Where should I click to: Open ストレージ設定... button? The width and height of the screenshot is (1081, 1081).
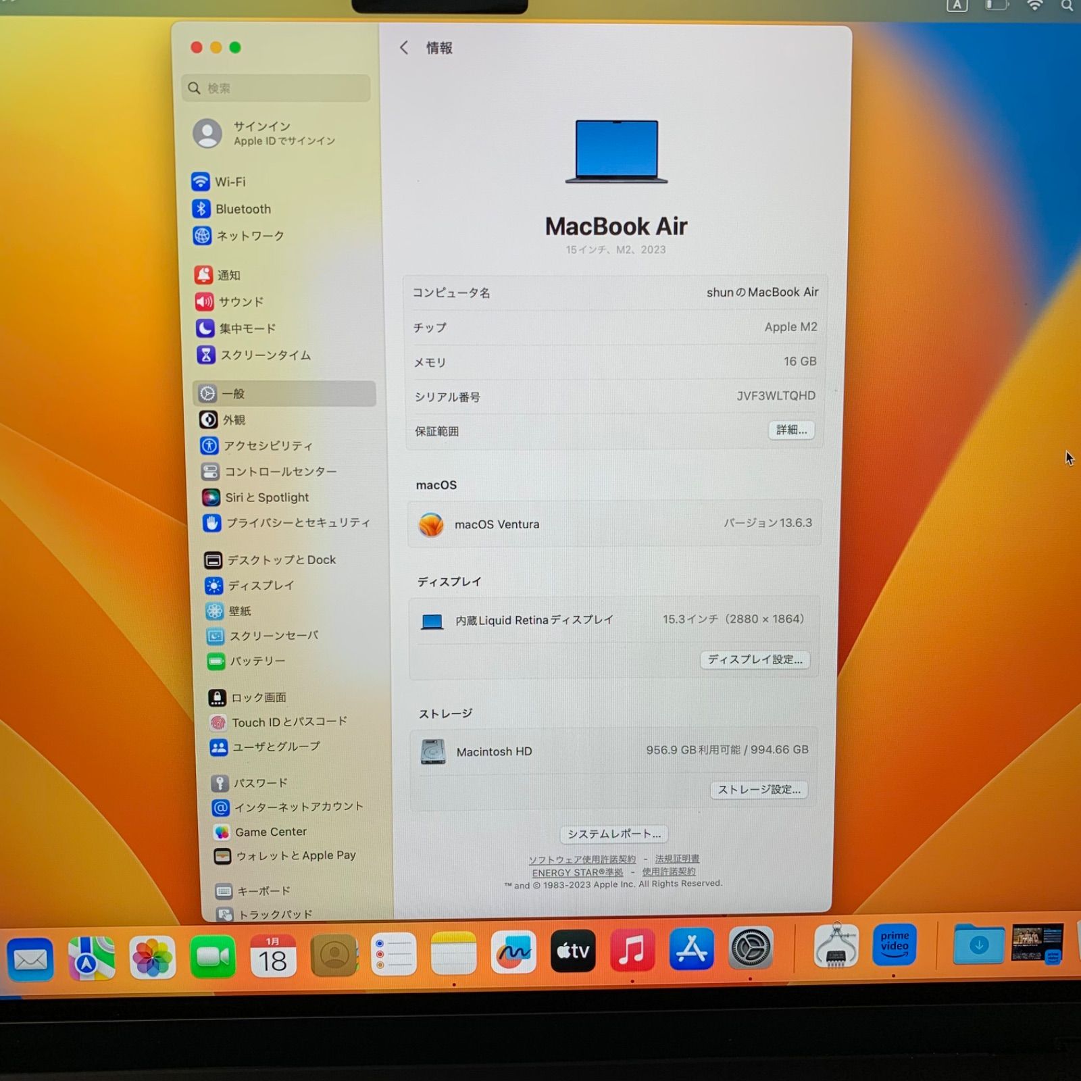click(x=759, y=789)
